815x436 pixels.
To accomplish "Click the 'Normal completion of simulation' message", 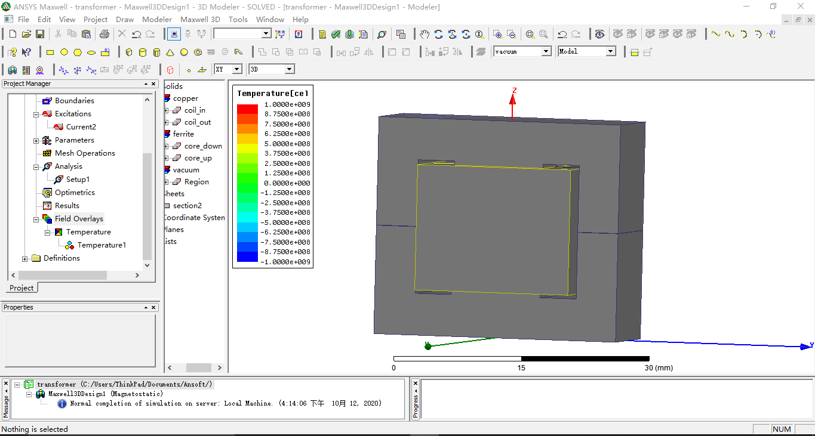I will [226, 403].
